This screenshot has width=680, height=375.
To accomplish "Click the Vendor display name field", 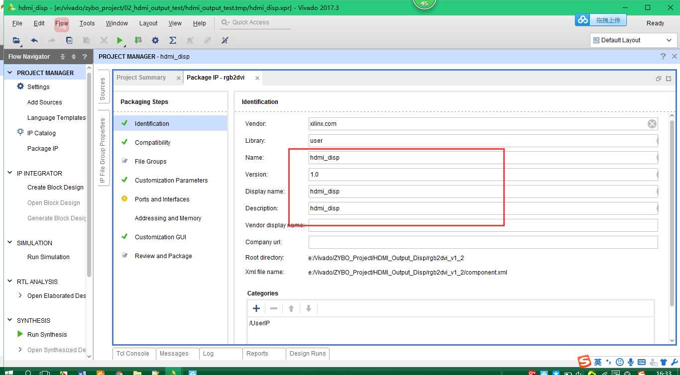I will click(483, 225).
